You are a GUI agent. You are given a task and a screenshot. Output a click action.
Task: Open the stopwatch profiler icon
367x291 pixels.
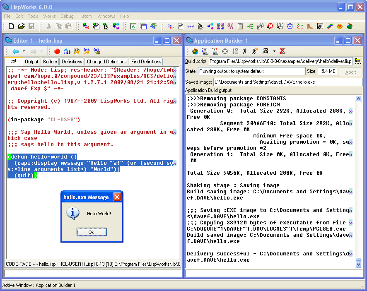[x=290, y=26]
